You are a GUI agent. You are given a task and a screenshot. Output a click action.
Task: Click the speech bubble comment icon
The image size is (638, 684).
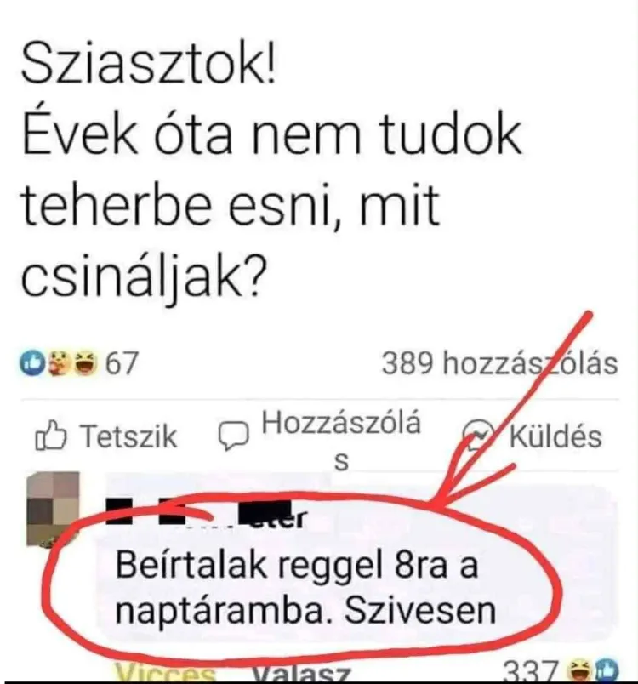click(x=234, y=436)
